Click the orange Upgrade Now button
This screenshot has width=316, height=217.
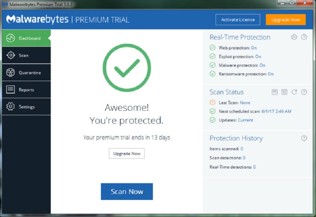click(286, 20)
